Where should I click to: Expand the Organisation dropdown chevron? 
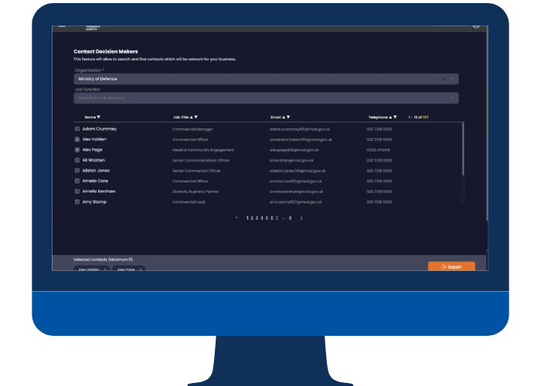point(451,79)
